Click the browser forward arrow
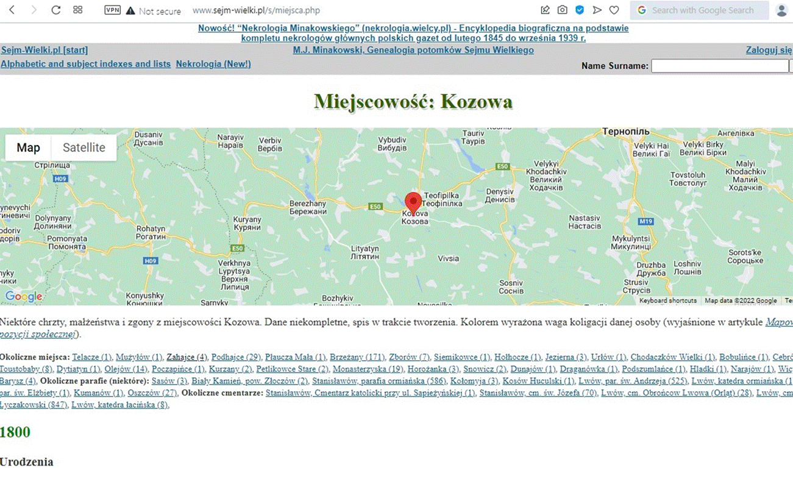This screenshot has width=793, height=479. (34, 10)
